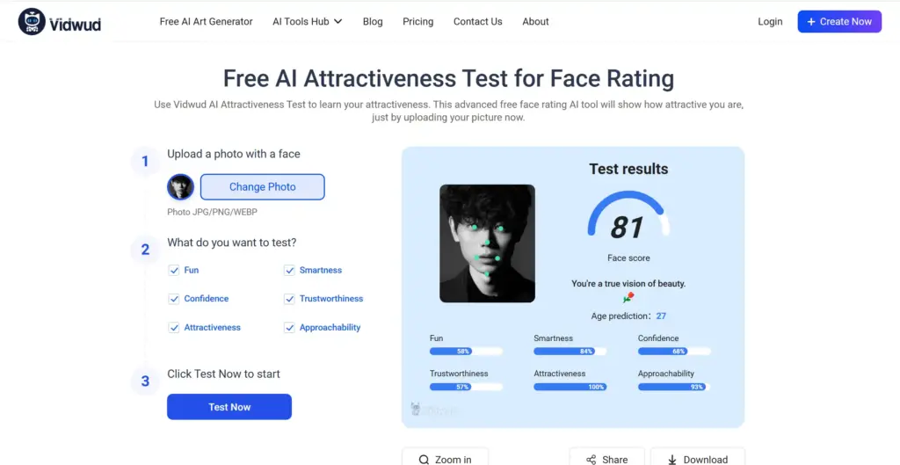Click the plus icon in Create Now
Screen dimensions: 900x465
(x=811, y=22)
